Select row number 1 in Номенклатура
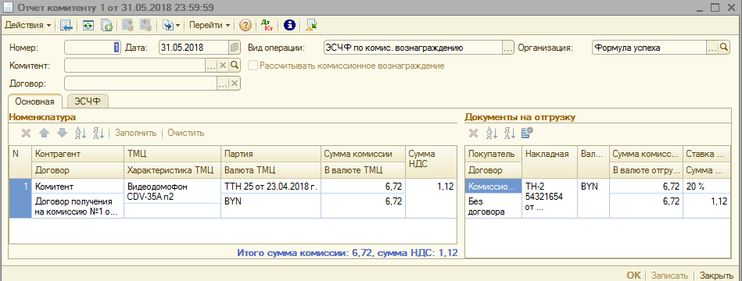Screen dimensions: 742x281 pos(20,198)
